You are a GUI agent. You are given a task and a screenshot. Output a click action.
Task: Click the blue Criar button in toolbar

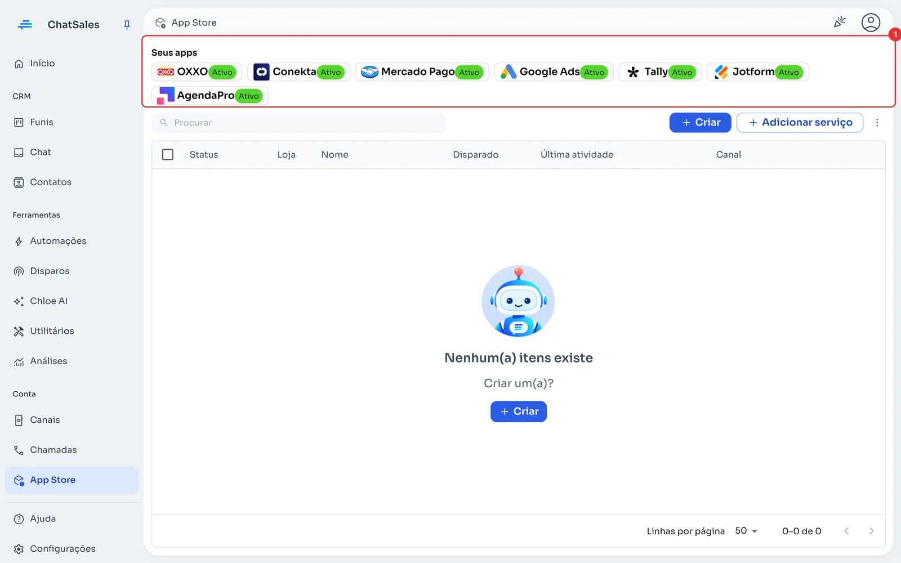(700, 123)
